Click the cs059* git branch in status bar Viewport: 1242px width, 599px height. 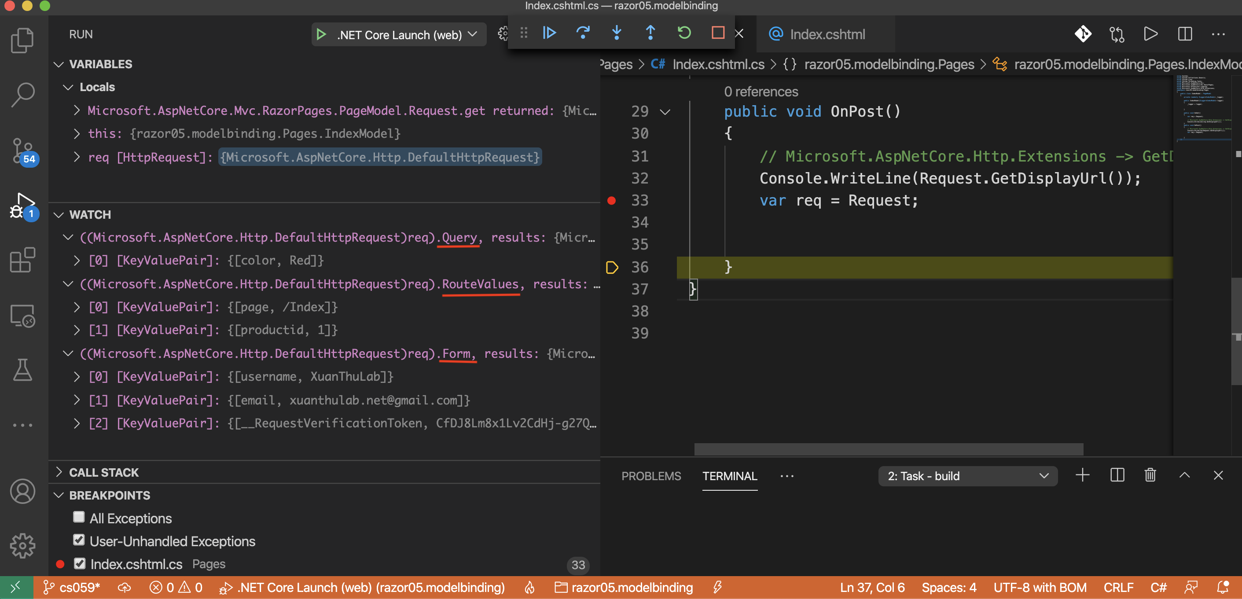[x=72, y=588]
